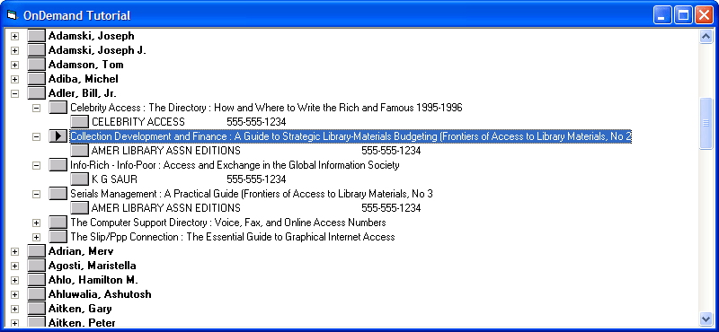The height and width of the screenshot is (332, 719).
Task: Expand the Agosti, Maristella node
Action: pos(14,266)
